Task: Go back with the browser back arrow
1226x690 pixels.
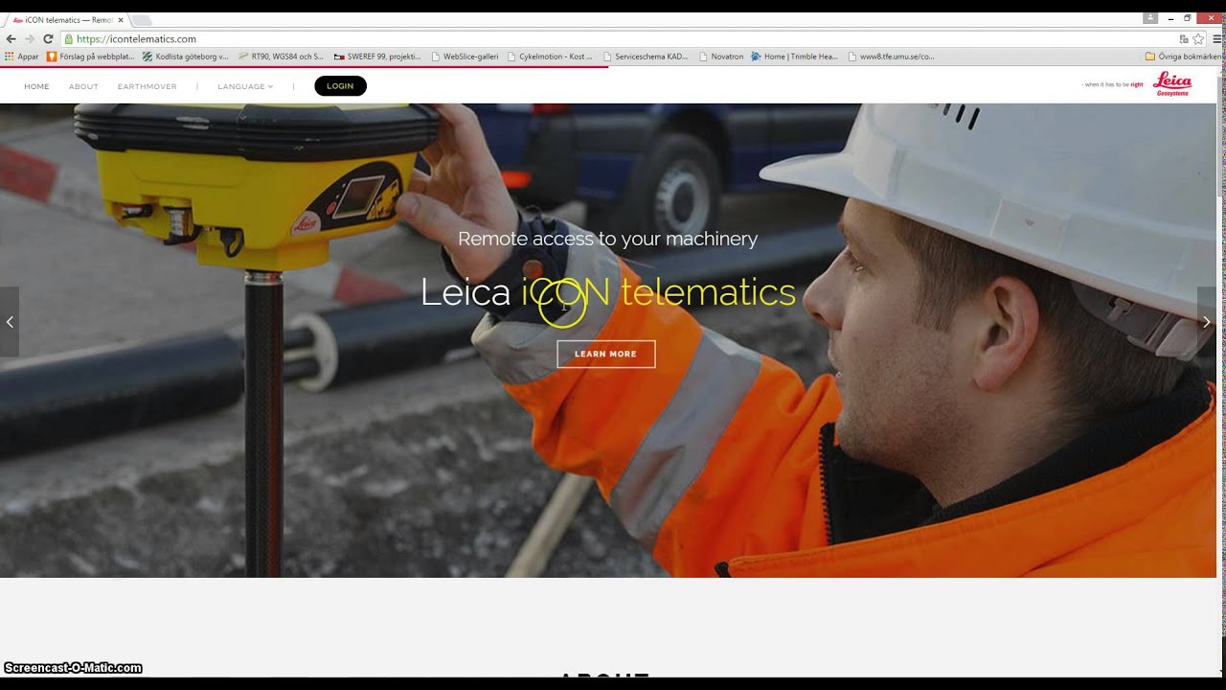Action: click(x=11, y=39)
